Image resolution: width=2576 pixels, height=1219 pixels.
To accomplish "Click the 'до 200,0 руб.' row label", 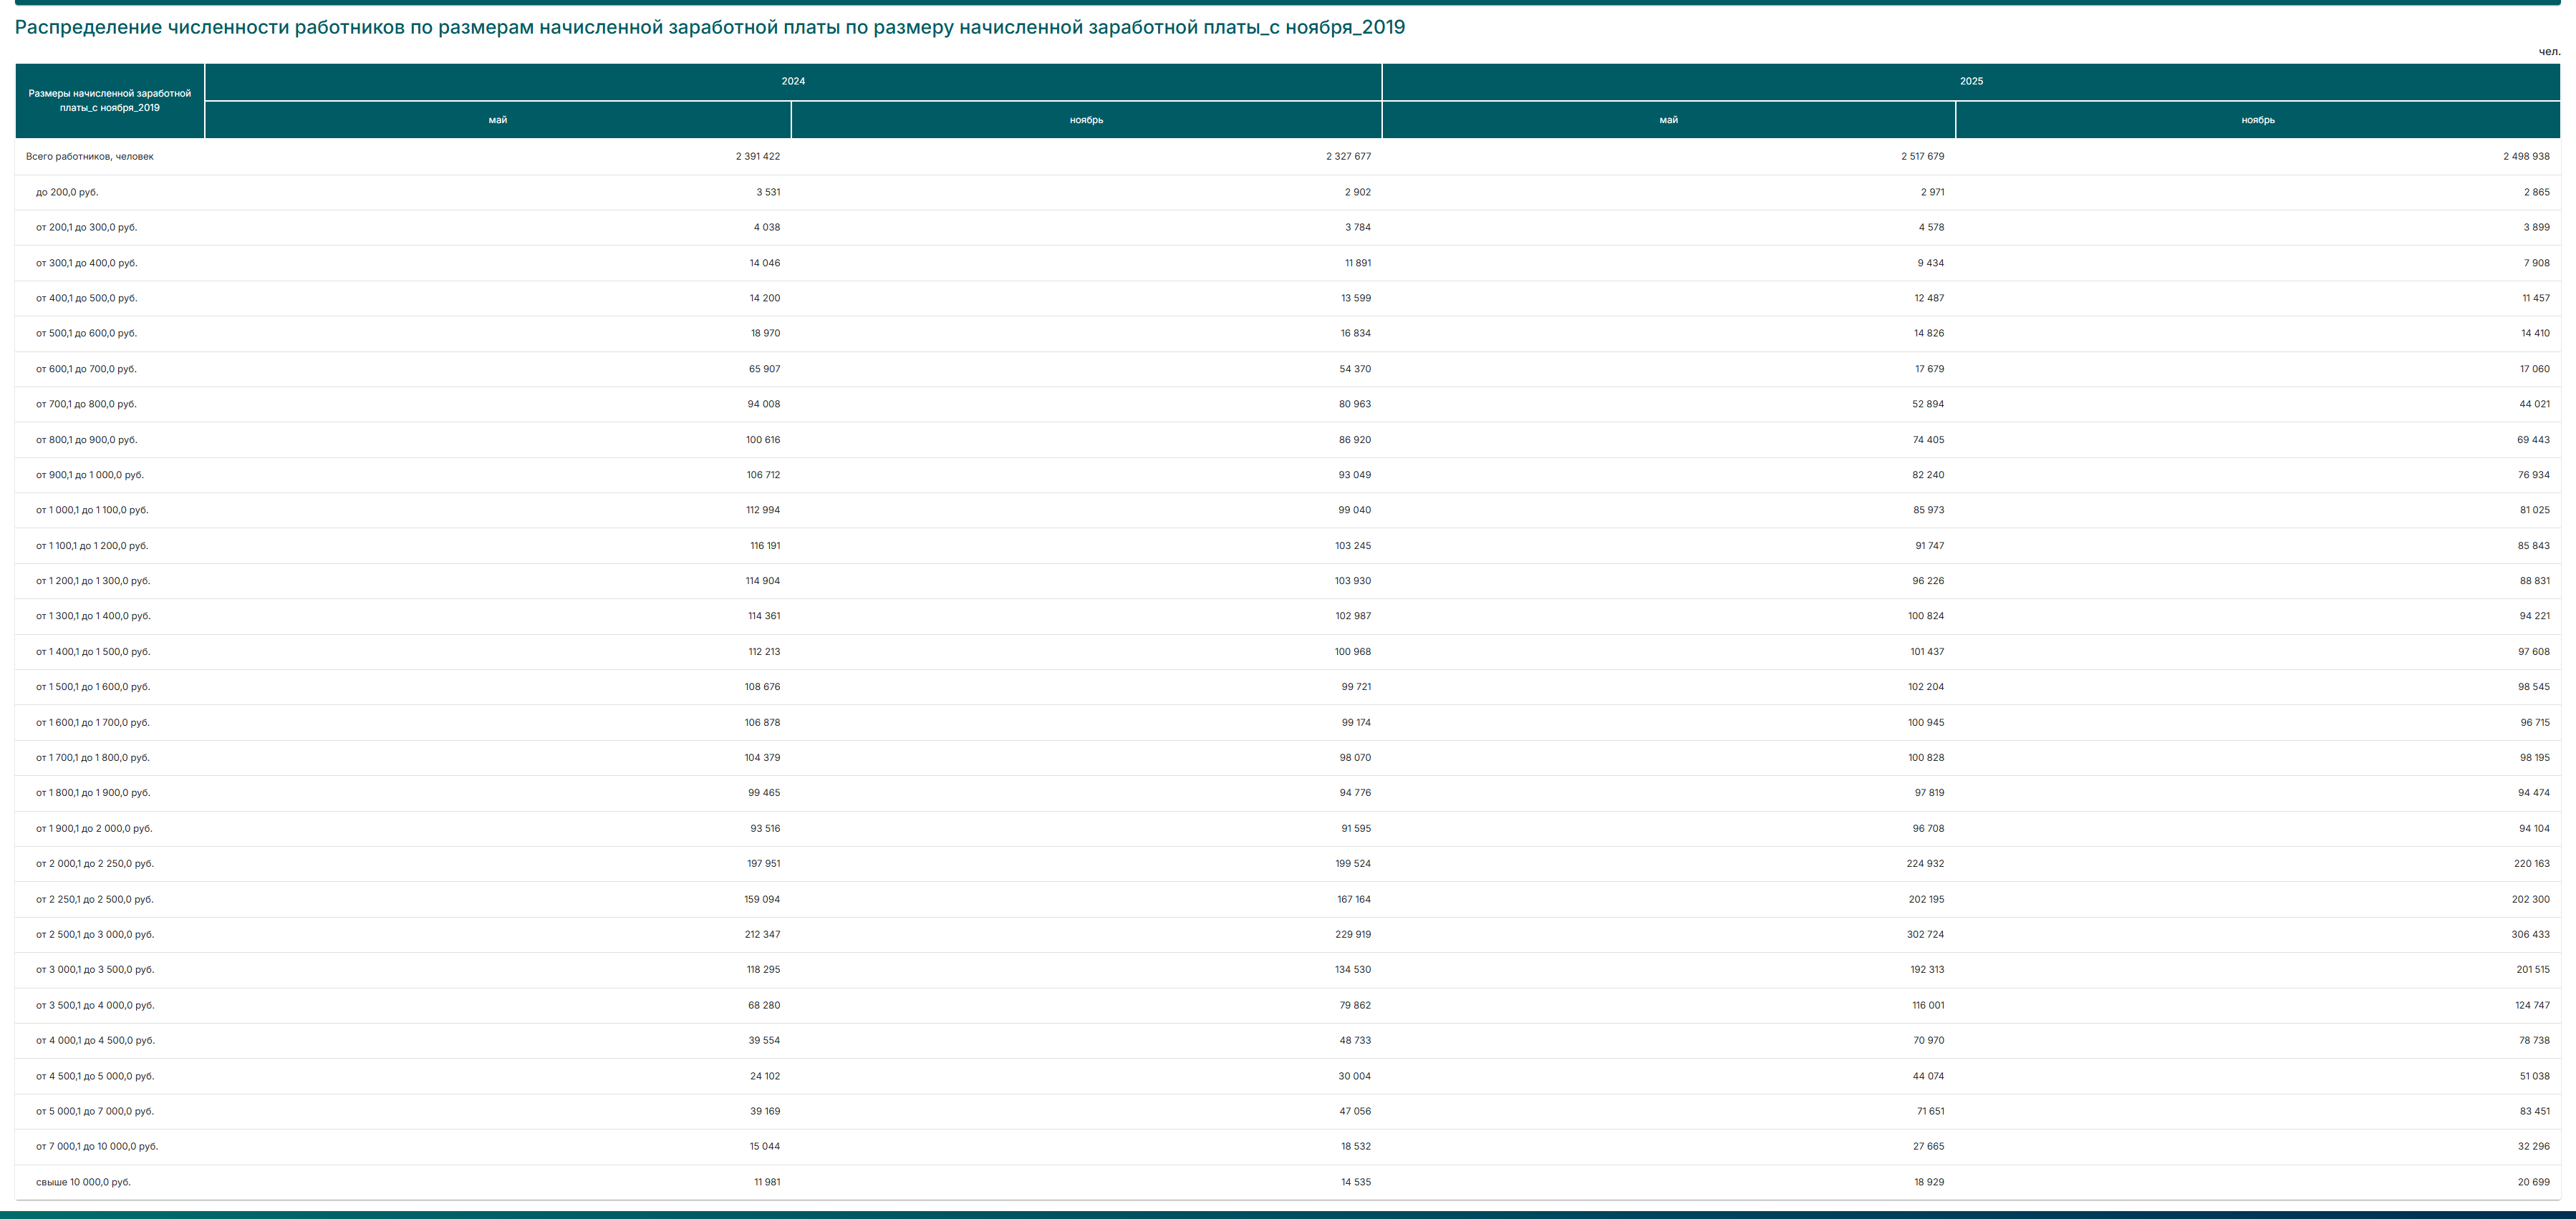I will click(x=67, y=192).
